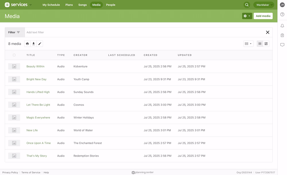This screenshot has width=287, height=175.
Task: Open notifications bell in the sidebar
Action: click(x=282, y=26)
